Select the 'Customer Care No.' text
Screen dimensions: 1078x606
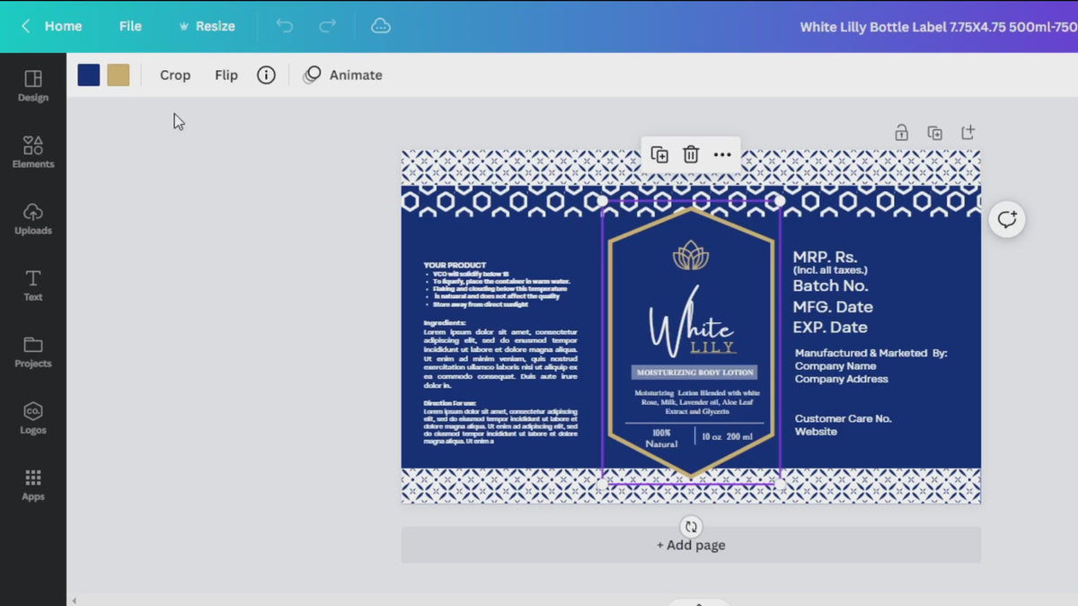[843, 418]
